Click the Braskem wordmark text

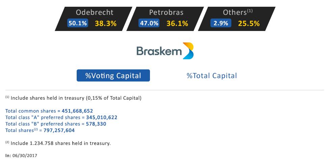(x=159, y=51)
